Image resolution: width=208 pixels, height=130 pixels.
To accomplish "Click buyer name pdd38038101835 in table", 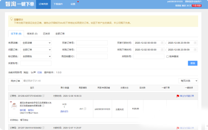I will pos(102,109).
